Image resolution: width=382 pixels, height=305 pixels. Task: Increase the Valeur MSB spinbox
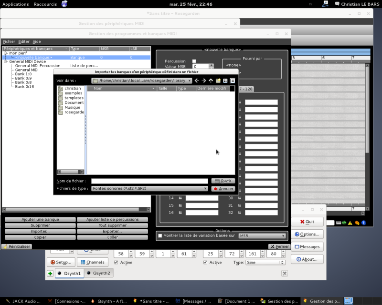point(211,65)
